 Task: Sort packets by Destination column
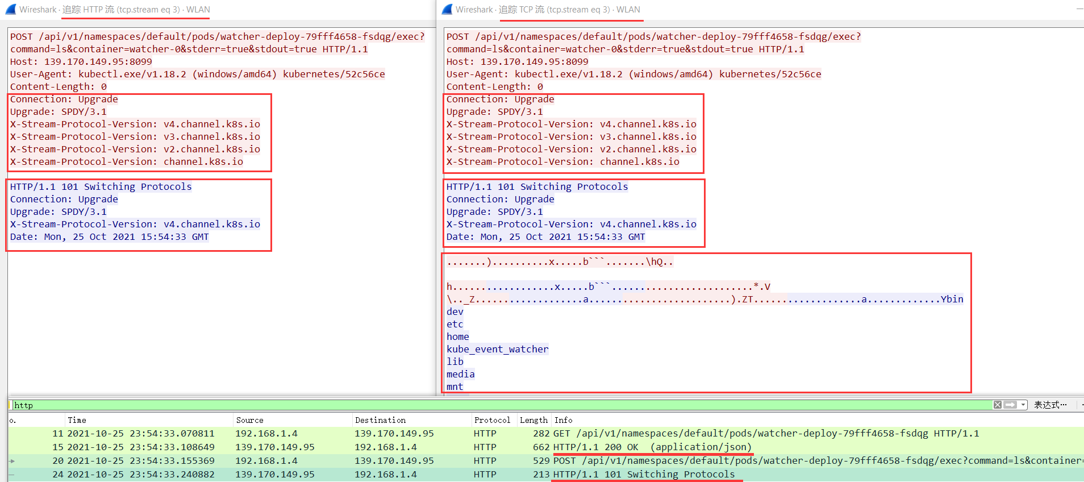tap(412, 420)
